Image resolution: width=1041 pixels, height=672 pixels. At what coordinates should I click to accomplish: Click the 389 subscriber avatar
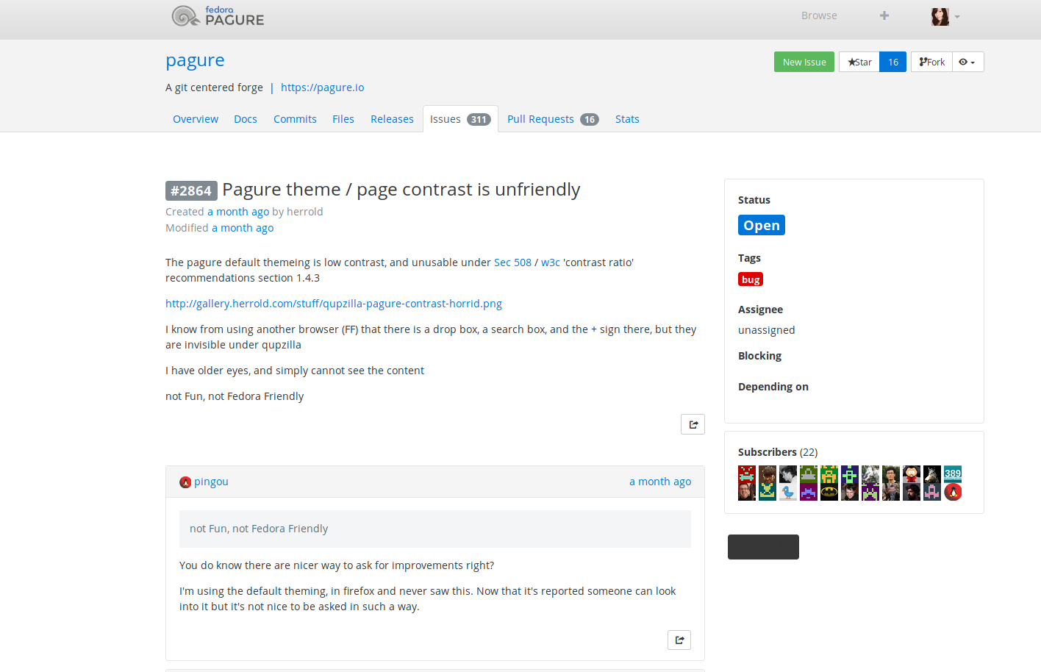953,474
